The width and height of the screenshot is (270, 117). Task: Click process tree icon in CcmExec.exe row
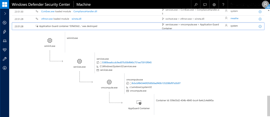coord(163,10)
